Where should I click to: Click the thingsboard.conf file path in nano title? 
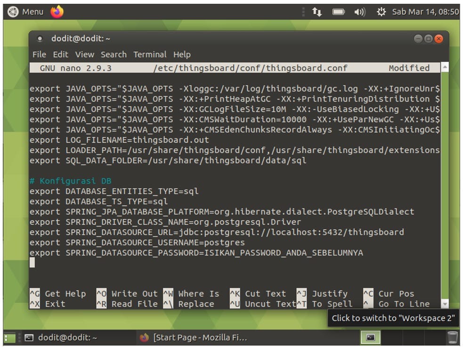[x=251, y=68]
